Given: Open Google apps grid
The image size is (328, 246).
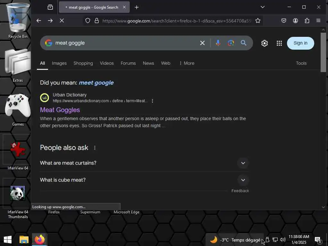Looking at the screenshot, I should (x=279, y=43).
